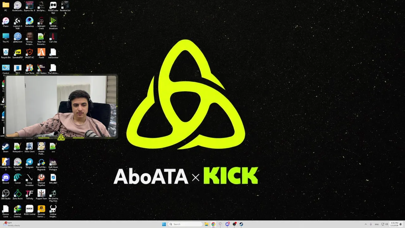The width and height of the screenshot is (405, 228).
Task: Open the Streaming Center shortcut
Action: 18,164
